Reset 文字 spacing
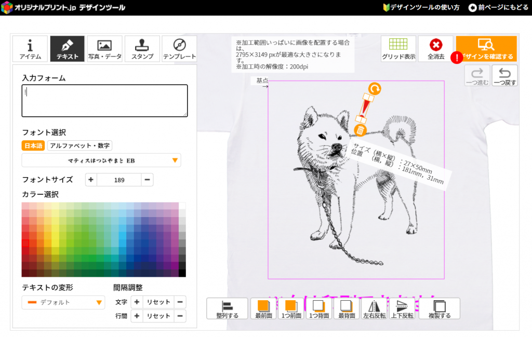 click(158, 302)
